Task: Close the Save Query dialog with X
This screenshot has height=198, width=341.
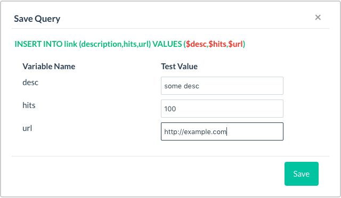Action: click(318, 18)
